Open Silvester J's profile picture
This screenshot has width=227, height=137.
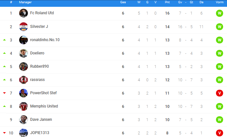click(x=23, y=27)
